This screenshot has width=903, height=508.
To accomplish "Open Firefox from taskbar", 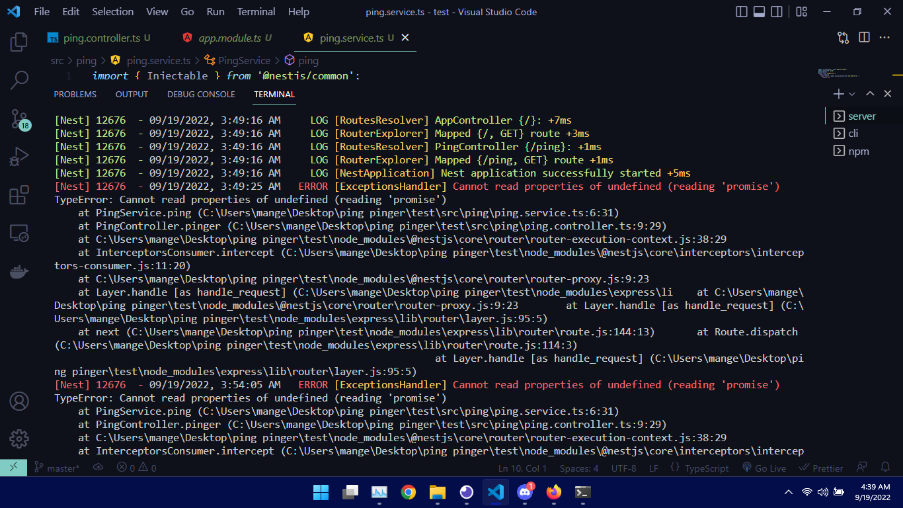I will tap(554, 492).
